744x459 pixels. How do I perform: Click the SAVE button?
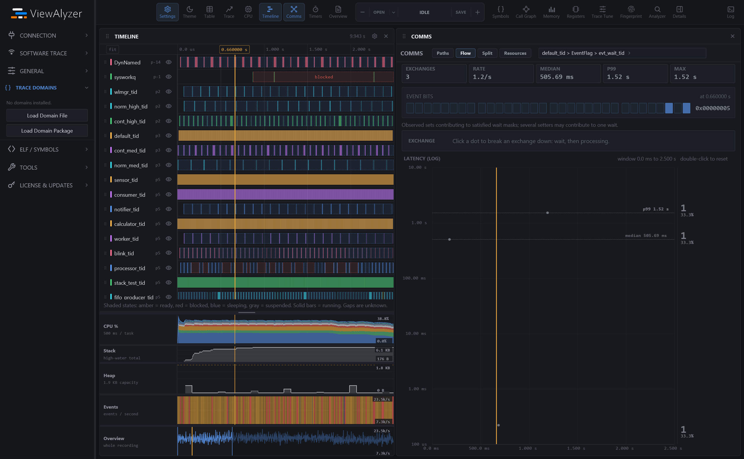point(461,12)
